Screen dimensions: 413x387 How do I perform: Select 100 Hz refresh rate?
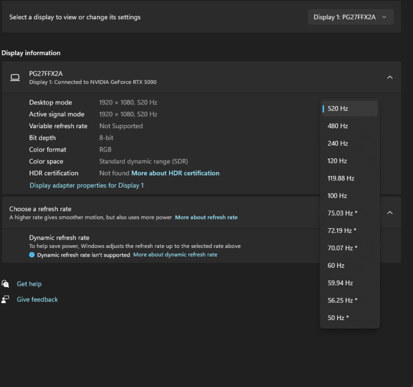[x=350, y=196]
